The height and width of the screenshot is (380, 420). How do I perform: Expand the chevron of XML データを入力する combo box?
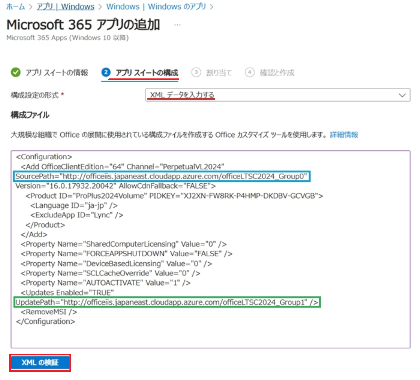coord(402,95)
